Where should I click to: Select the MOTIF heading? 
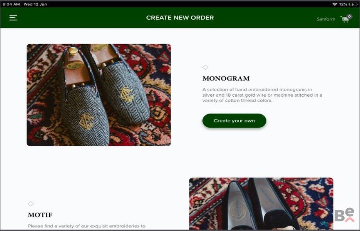pos(40,215)
